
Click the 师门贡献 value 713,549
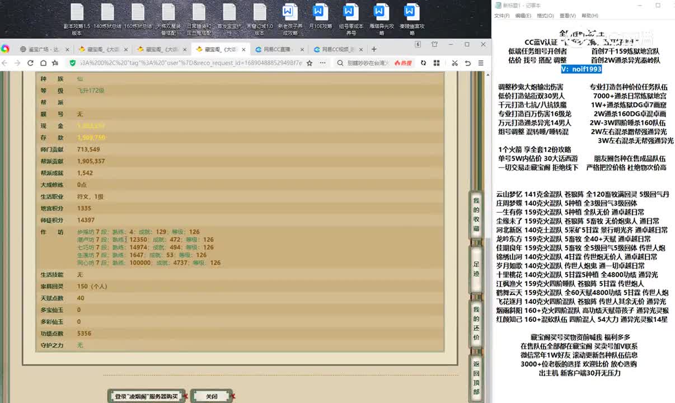(88, 149)
